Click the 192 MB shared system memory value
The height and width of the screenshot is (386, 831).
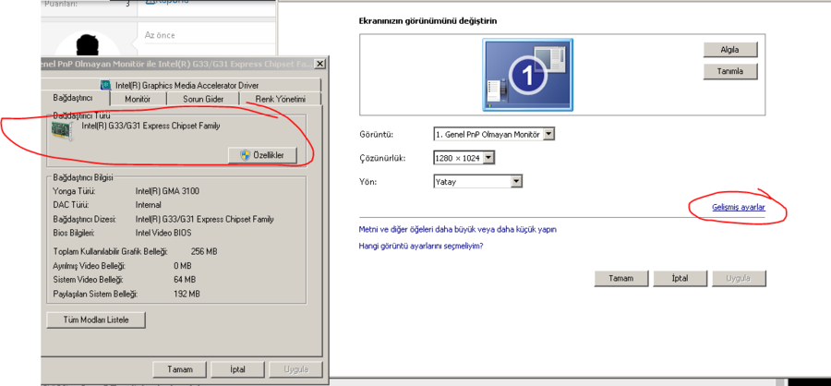click(187, 294)
